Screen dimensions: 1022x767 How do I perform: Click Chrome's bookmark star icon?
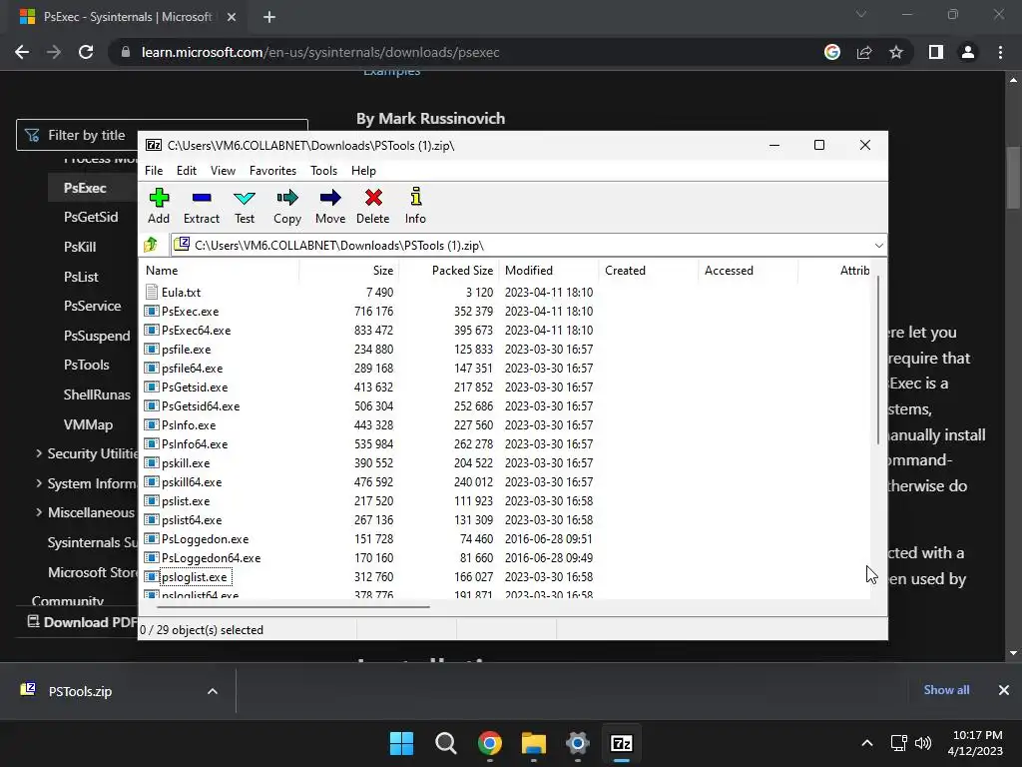tap(896, 52)
